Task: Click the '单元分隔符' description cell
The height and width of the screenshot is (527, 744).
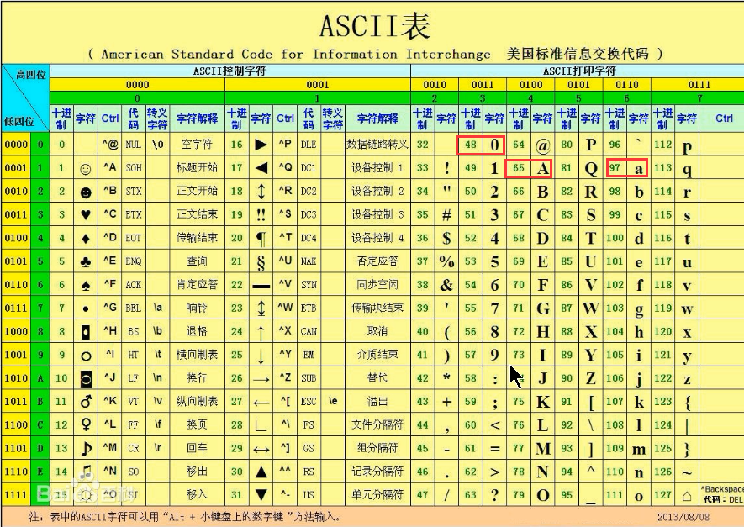Action: pos(377,495)
